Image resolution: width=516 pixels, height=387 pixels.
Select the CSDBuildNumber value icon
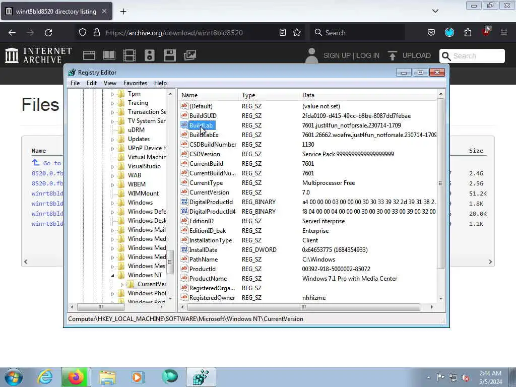[x=184, y=144]
